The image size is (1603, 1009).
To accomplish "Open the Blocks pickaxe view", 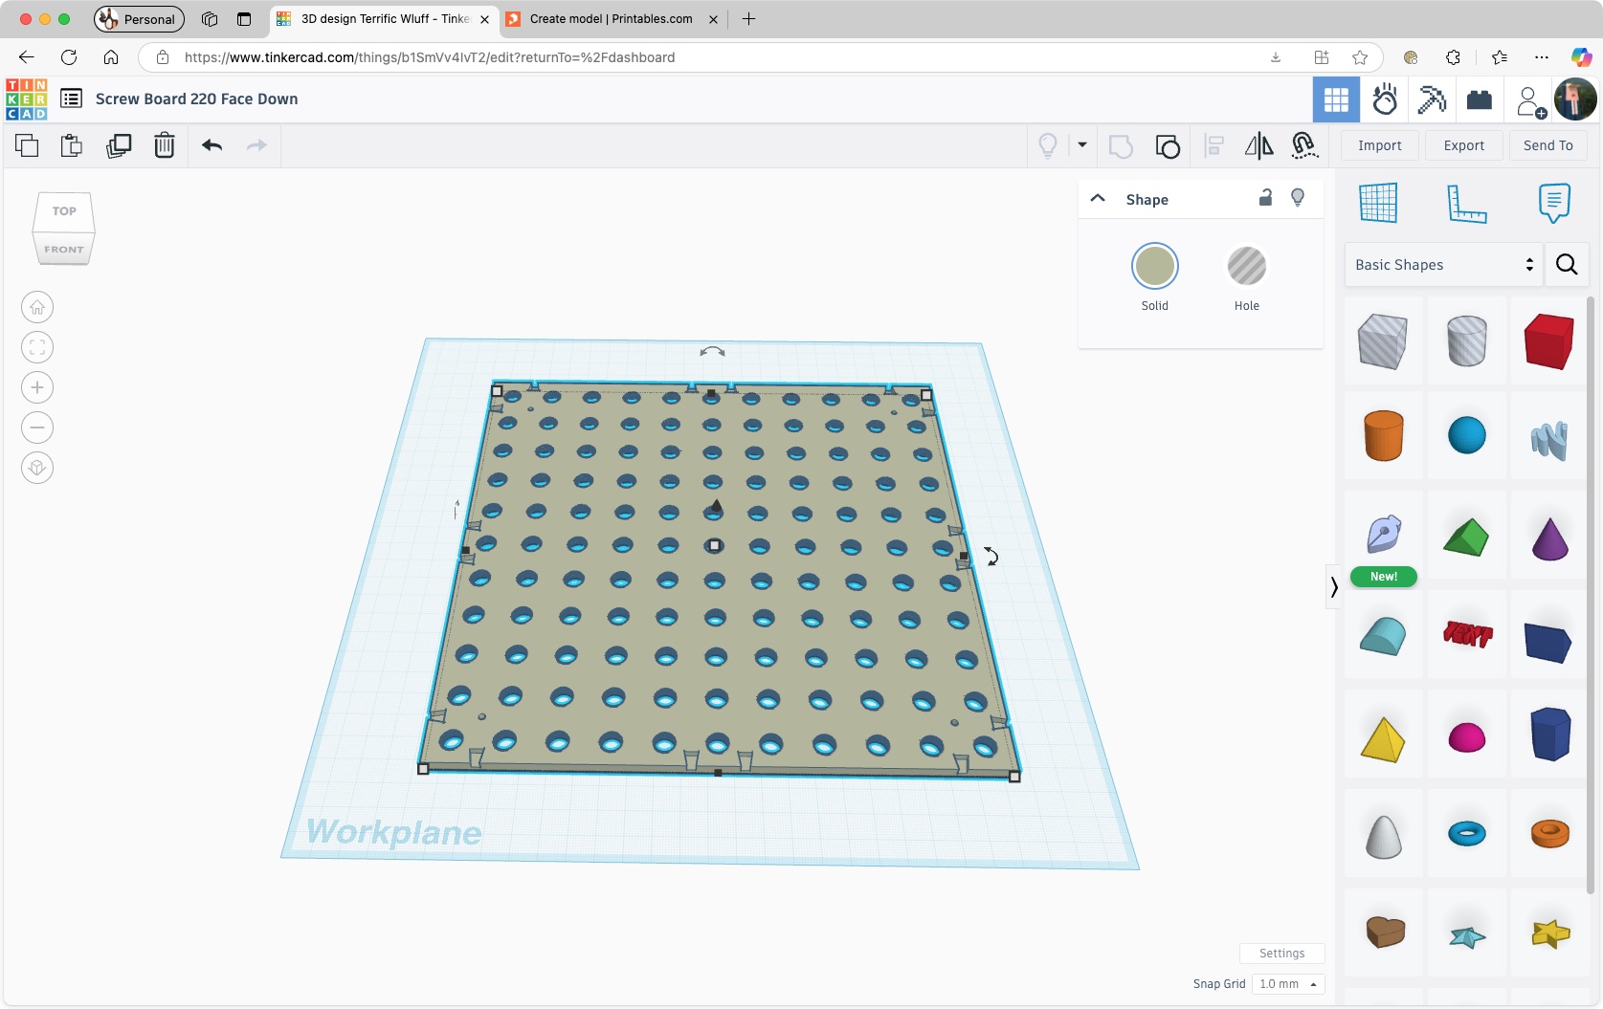I will click(x=1432, y=99).
